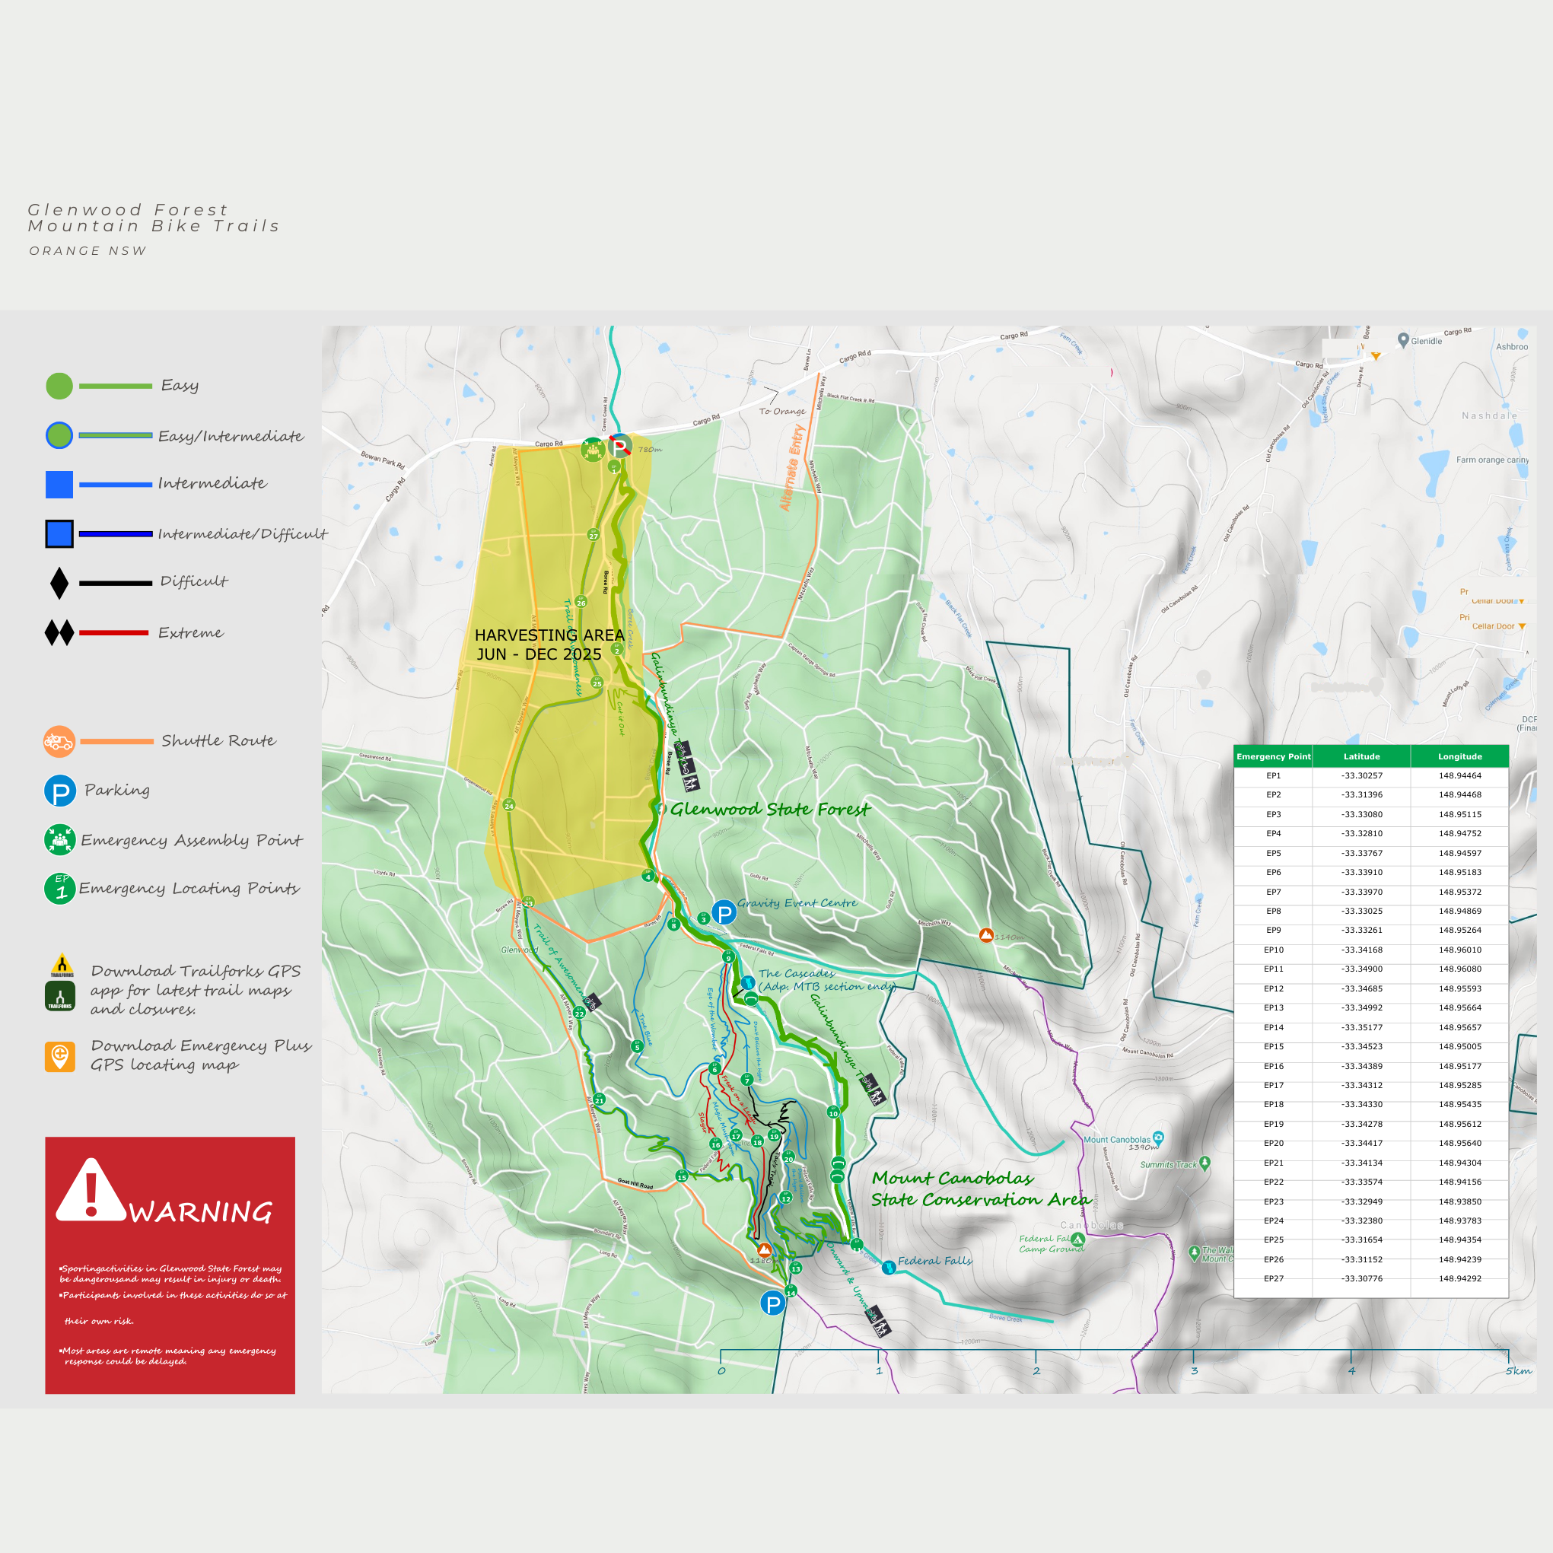Click the dark green Trailforks app icon
Screen dimensions: 1553x1553
pos(60,997)
